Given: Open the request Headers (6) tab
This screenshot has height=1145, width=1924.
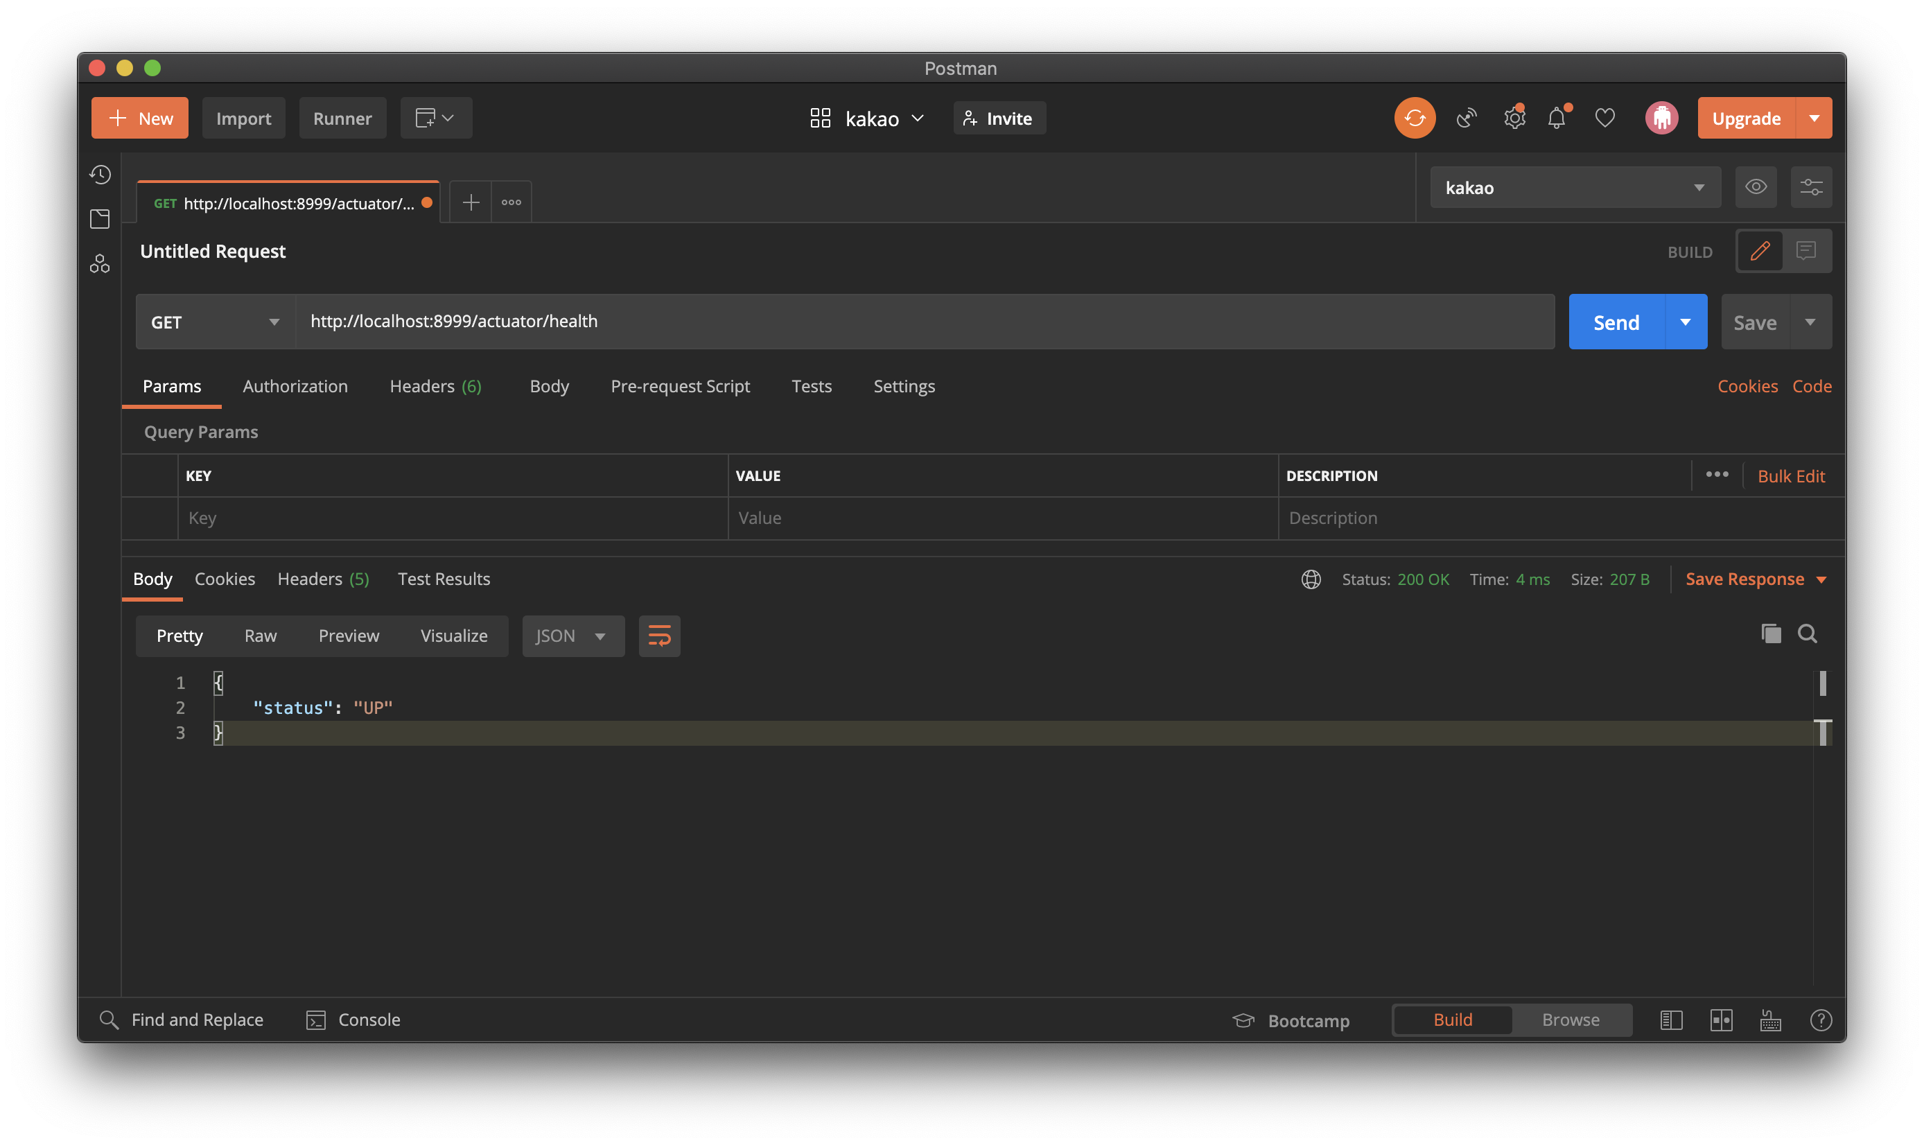Looking at the screenshot, I should [435, 386].
